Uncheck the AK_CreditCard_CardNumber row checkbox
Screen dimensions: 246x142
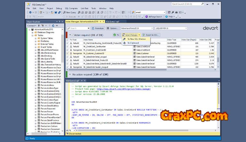(67, 46)
